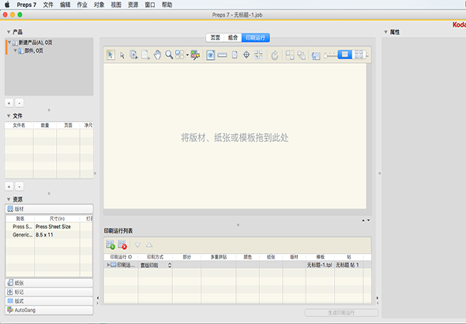Click the colorful marks wand icon
Screen dimensions: 466x324
(195, 55)
